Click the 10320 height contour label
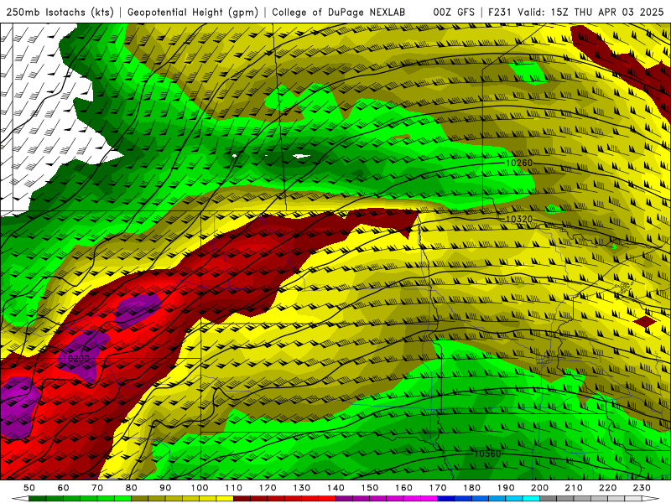The width and height of the screenshot is (671, 503). [x=519, y=219]
